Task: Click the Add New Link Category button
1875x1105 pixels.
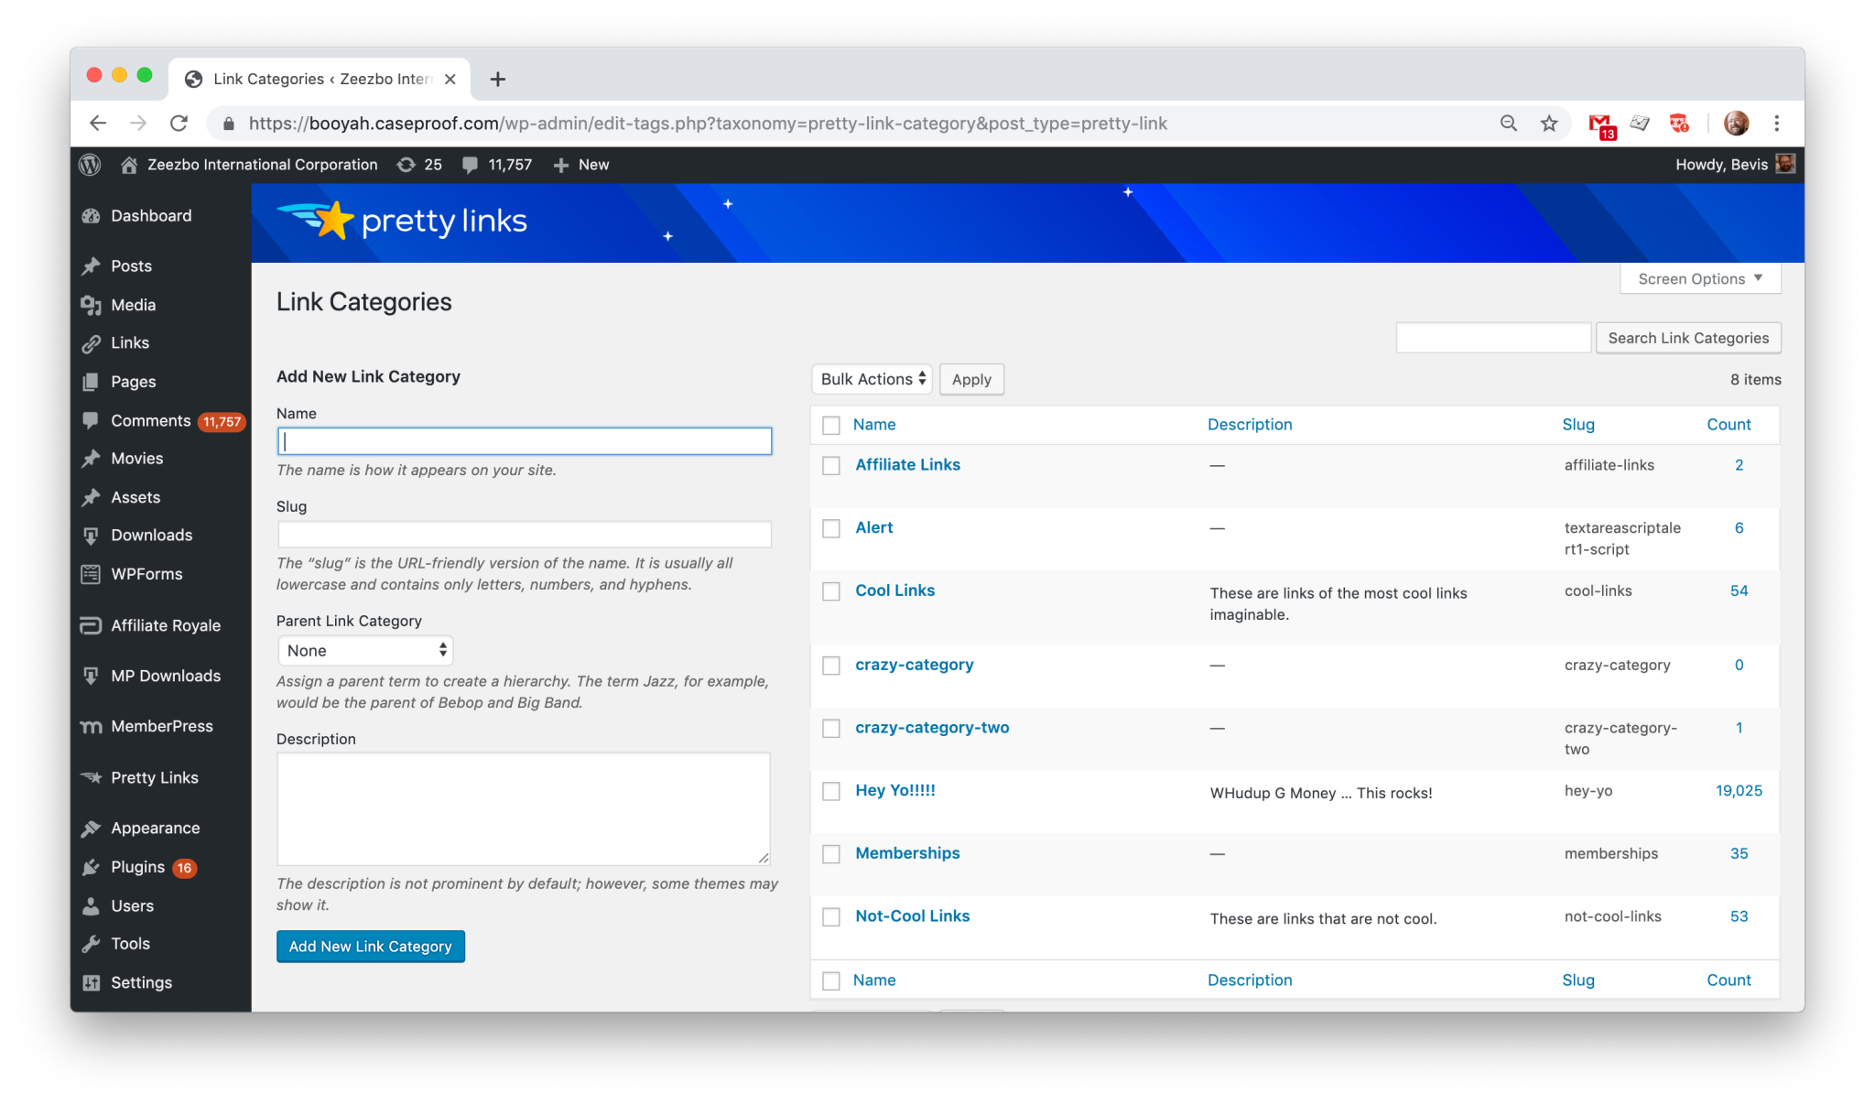Action: click(370, 946)
